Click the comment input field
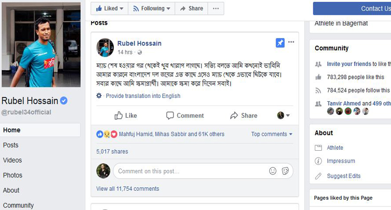The width and height of the screenshot is (391, 210). [x=191, y=171]
